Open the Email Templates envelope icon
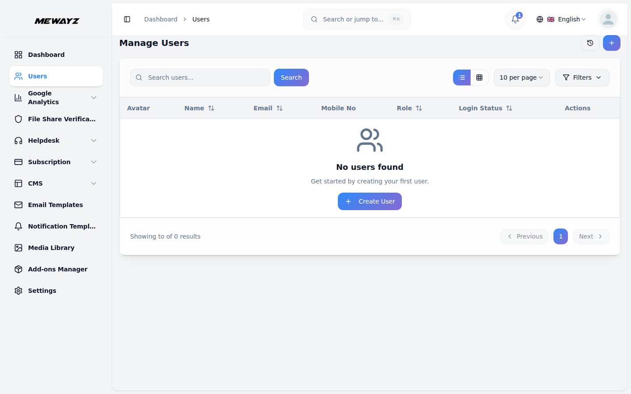 (x=18, y=204)
